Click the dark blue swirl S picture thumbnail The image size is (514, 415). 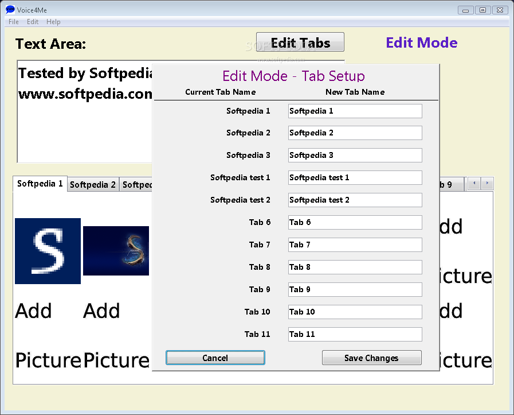[116, 250]
